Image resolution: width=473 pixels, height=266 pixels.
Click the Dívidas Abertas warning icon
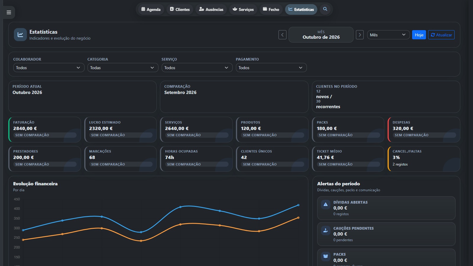click(x=325, y=205)
